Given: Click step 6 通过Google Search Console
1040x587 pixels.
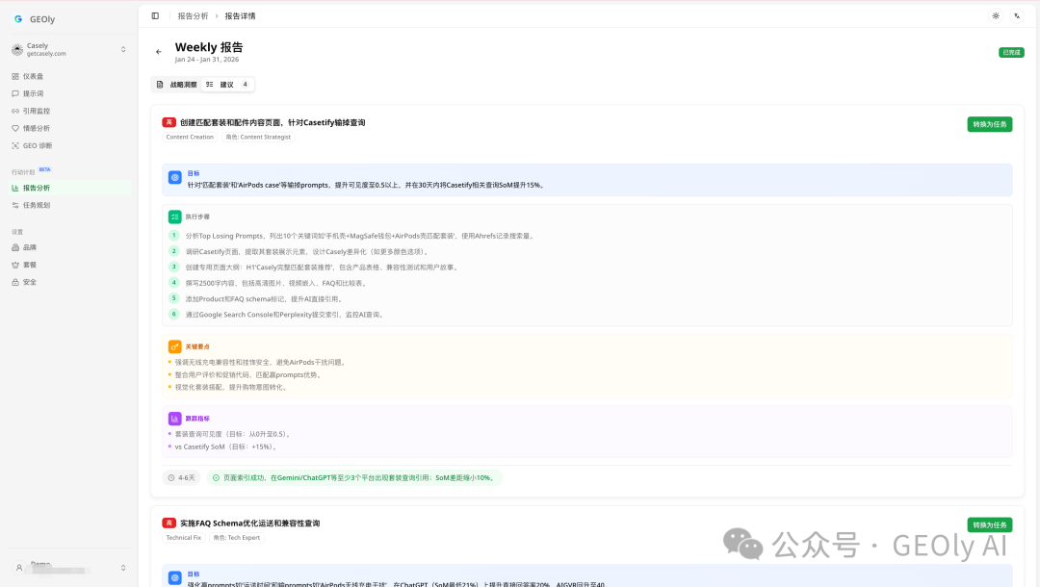Looking at the screenshot, I should tap(284, 315).
